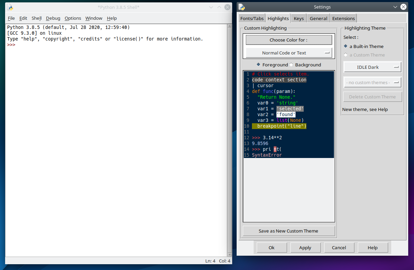Click the Ln: 4 status indicator

[210, 261]
